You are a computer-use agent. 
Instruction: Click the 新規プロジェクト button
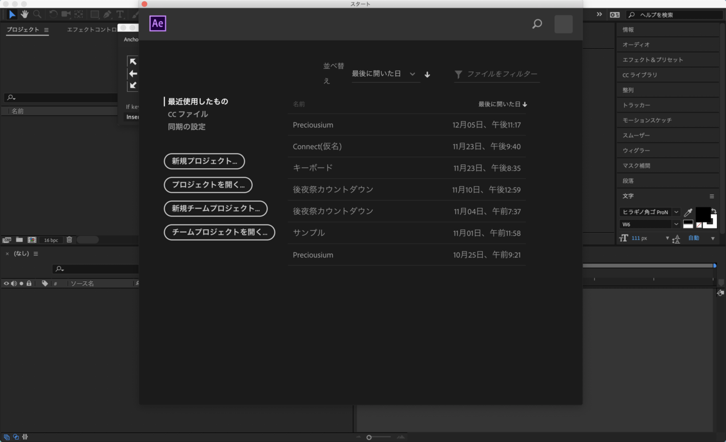click(x=204, y=161)
